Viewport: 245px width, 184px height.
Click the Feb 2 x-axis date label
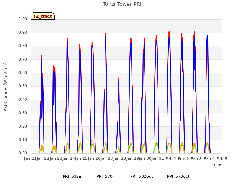pos(184,159)
